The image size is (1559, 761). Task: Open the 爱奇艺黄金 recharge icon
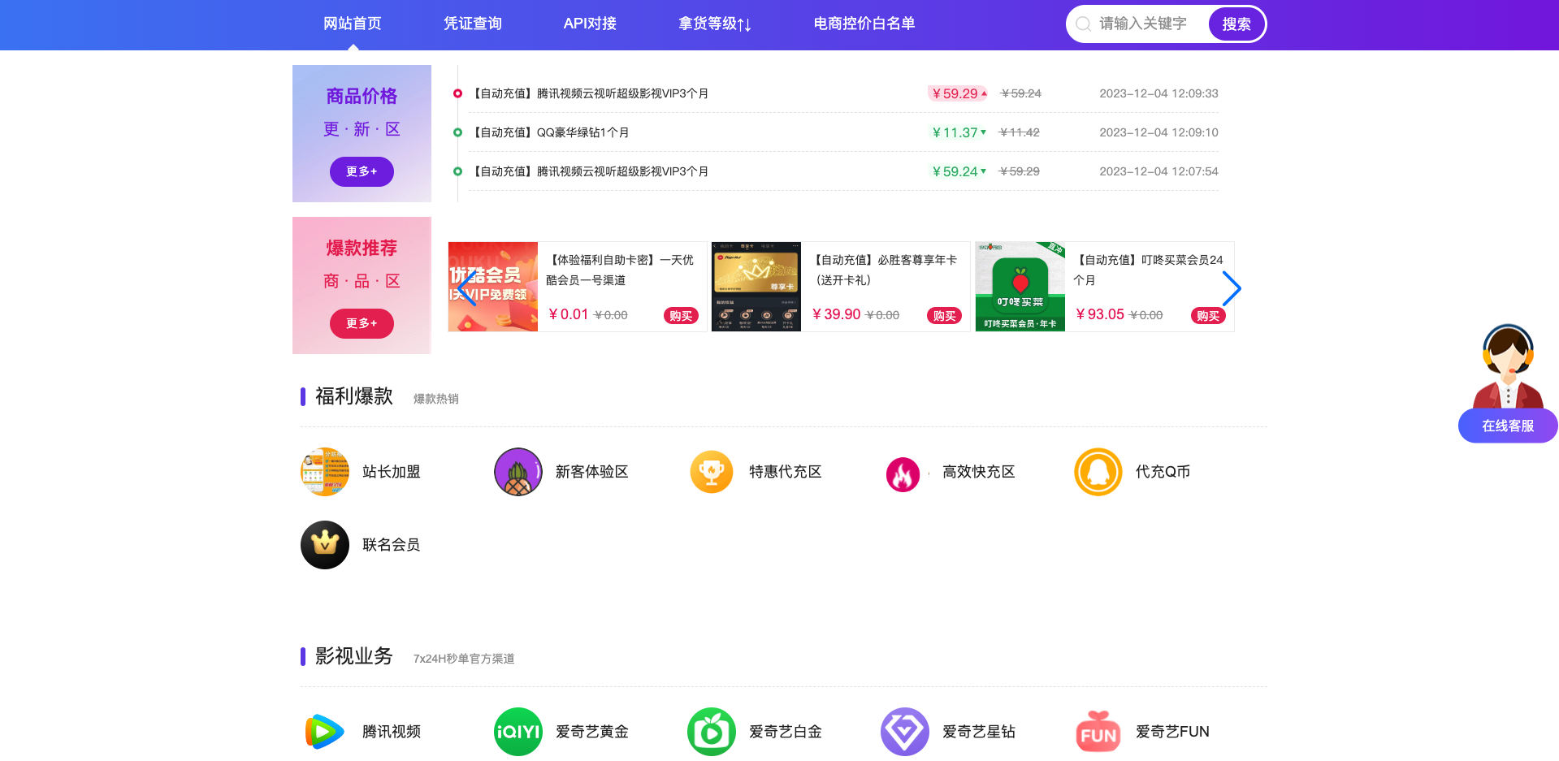(x=518, y=731)
